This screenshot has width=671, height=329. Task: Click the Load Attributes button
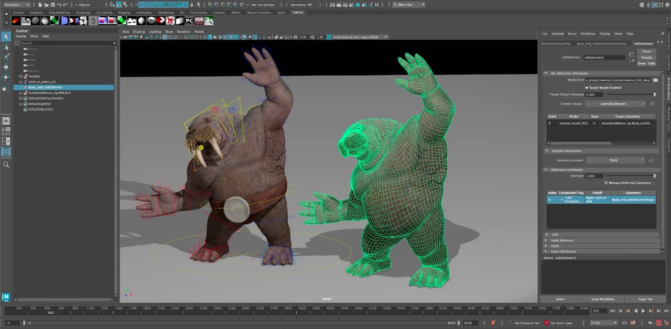point(603,299)
